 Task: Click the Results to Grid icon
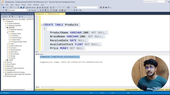click(62, 10)
